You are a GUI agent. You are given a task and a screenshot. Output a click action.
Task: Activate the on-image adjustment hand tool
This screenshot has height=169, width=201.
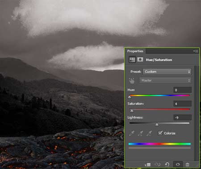[x=132, y=81]
